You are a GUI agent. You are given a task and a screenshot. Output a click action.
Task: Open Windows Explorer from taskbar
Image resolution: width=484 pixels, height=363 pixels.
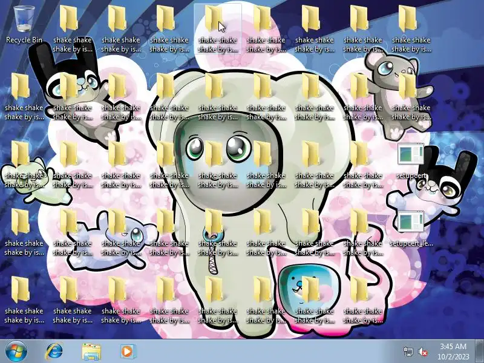pyautogui.click(x=91, y=352)
